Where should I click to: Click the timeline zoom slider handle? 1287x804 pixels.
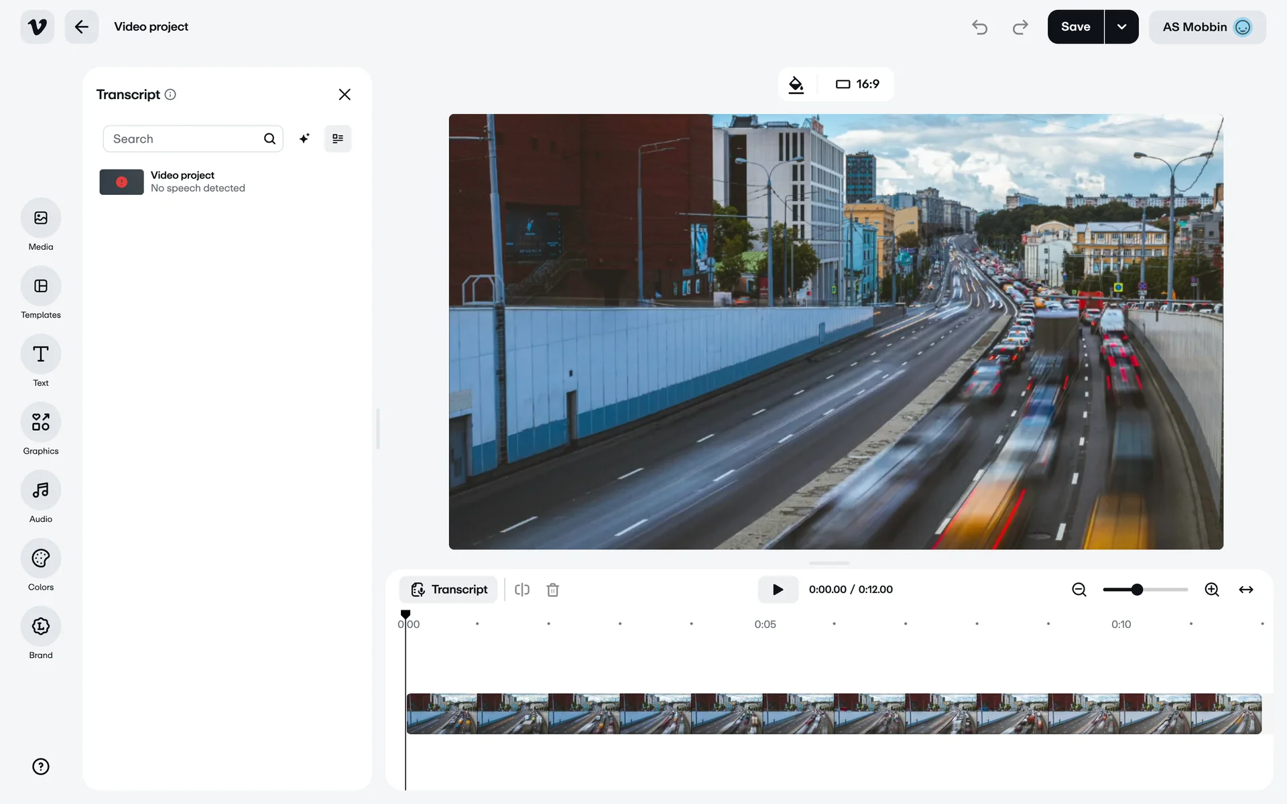1137,590
